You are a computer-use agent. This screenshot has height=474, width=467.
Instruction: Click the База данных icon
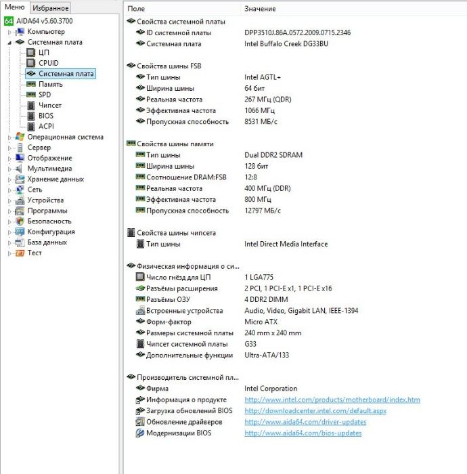pyautogui.click(x=20, y=242)
